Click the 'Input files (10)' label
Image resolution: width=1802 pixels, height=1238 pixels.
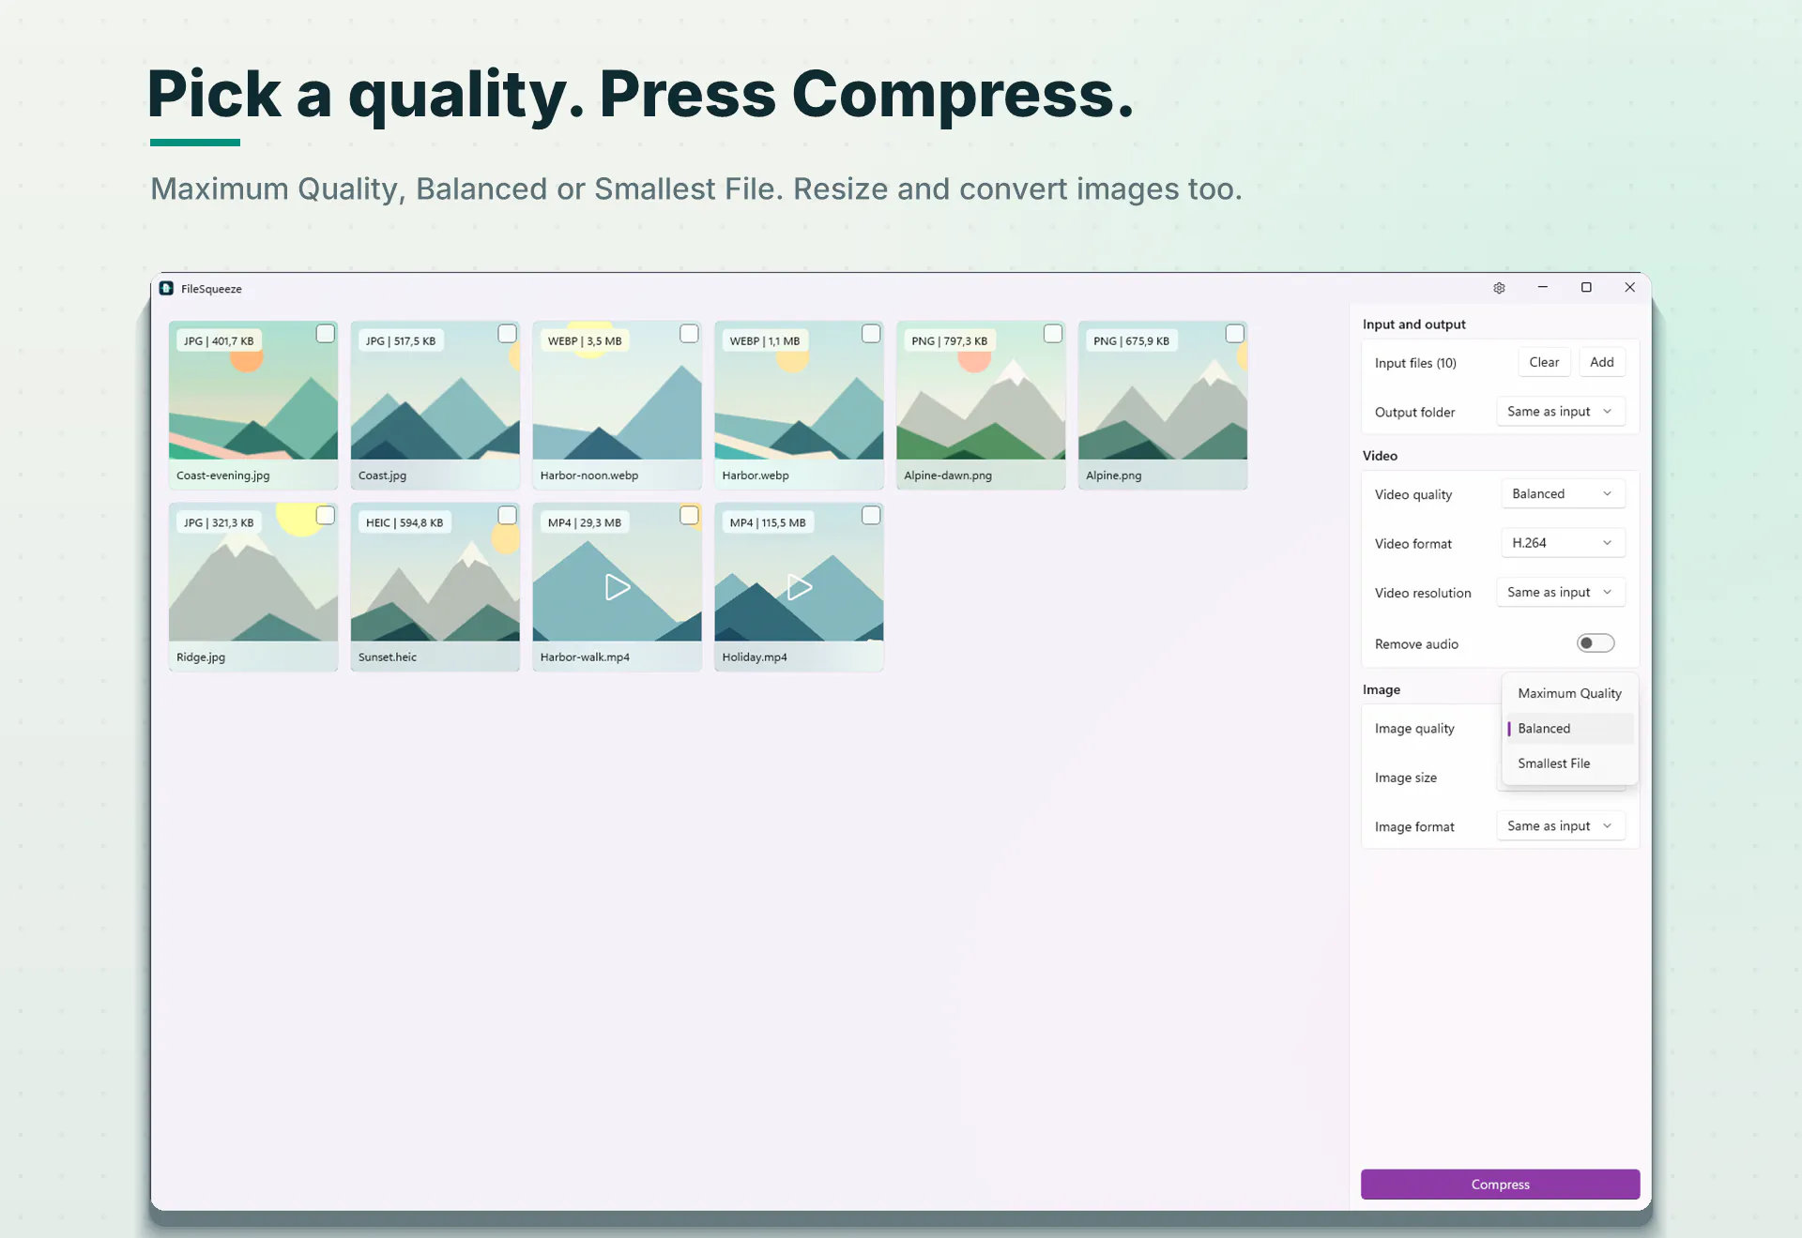(x=1415, y=363)
